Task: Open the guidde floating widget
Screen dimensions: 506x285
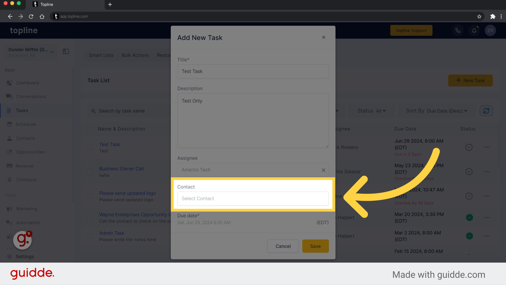Action: point(22,240)
